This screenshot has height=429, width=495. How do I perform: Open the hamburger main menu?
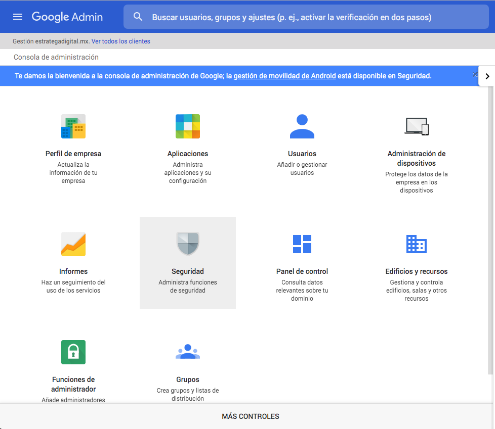click(18, 17)
